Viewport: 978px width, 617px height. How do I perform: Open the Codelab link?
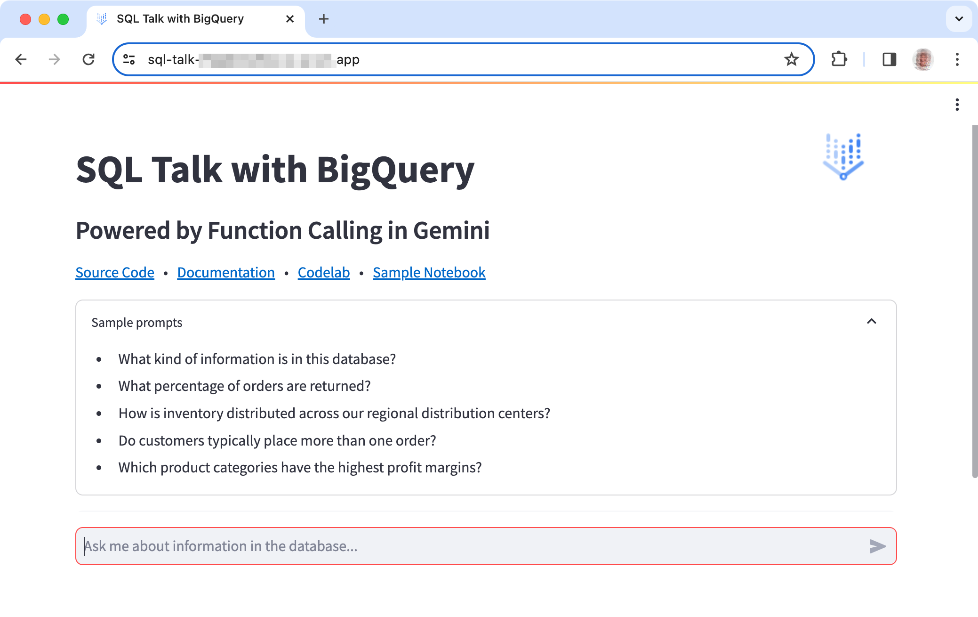324,272
